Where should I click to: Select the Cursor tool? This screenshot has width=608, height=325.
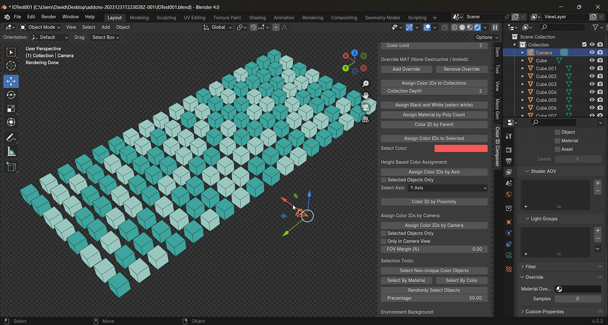(11, 65)
